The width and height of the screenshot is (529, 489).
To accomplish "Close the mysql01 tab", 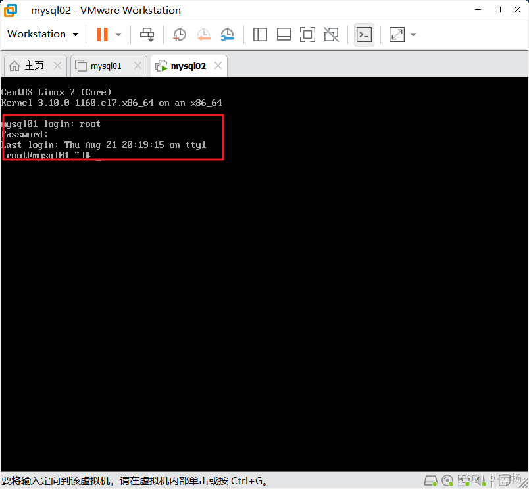I will (138, 65).
